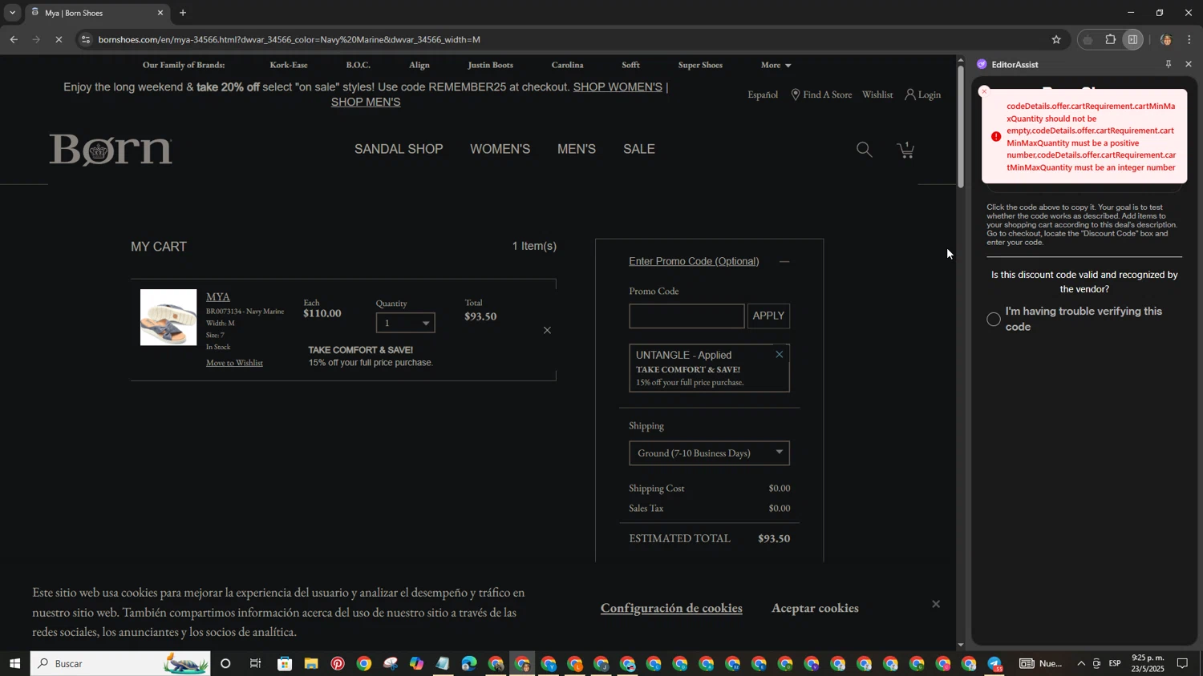Open the Wishlist link
The image size is (1203, 676).
click(x=877, y=95)
